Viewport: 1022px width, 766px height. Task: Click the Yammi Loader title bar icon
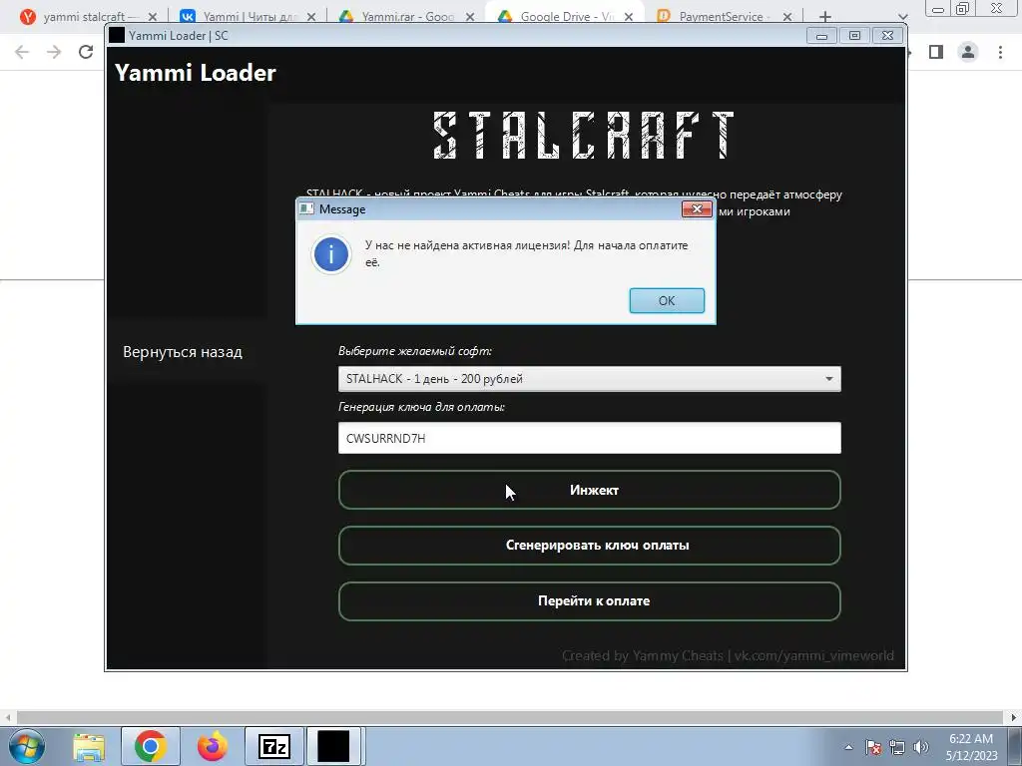click(117, 35)
